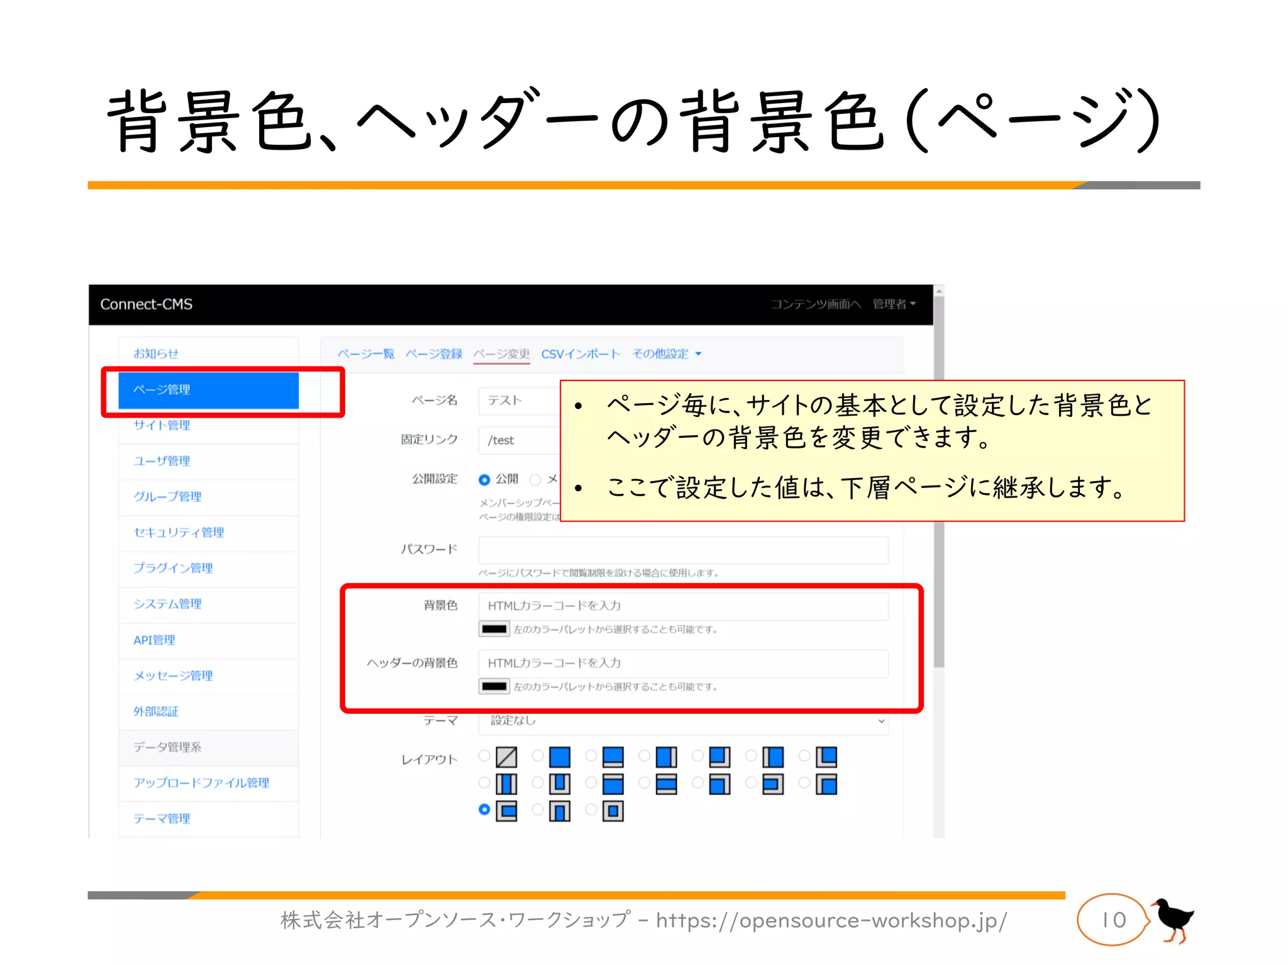Open アップロードファイル管理 in the sidebar

point(208,783)
